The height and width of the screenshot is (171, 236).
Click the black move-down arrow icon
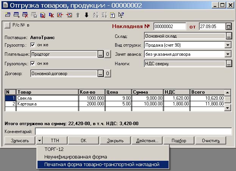(x=86, y=15)
